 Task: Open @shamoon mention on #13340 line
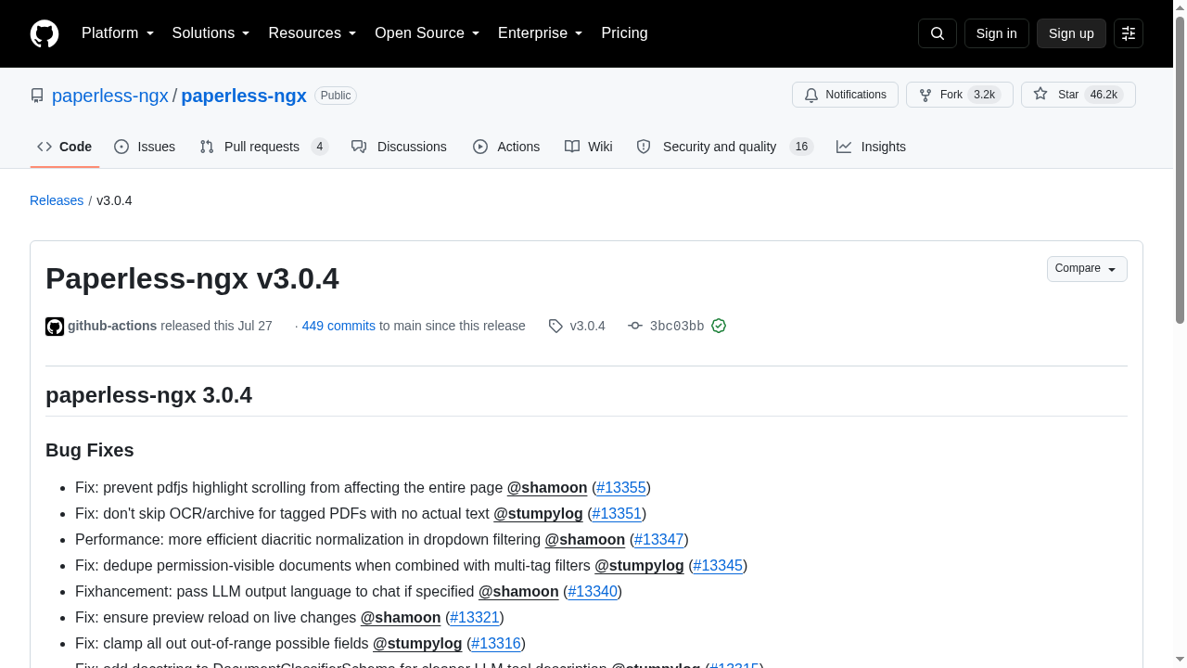(x=518, y=591)
